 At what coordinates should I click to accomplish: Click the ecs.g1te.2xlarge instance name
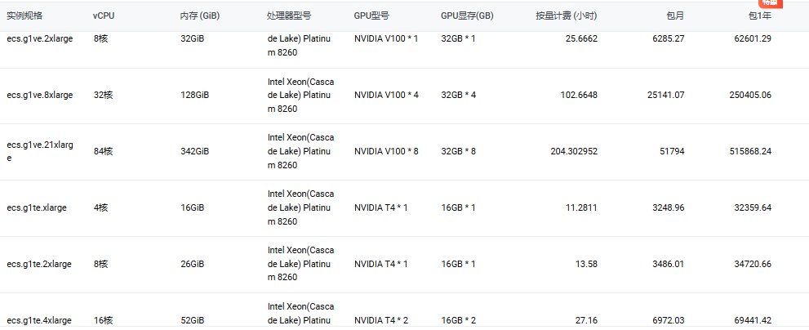click(39, 264)
